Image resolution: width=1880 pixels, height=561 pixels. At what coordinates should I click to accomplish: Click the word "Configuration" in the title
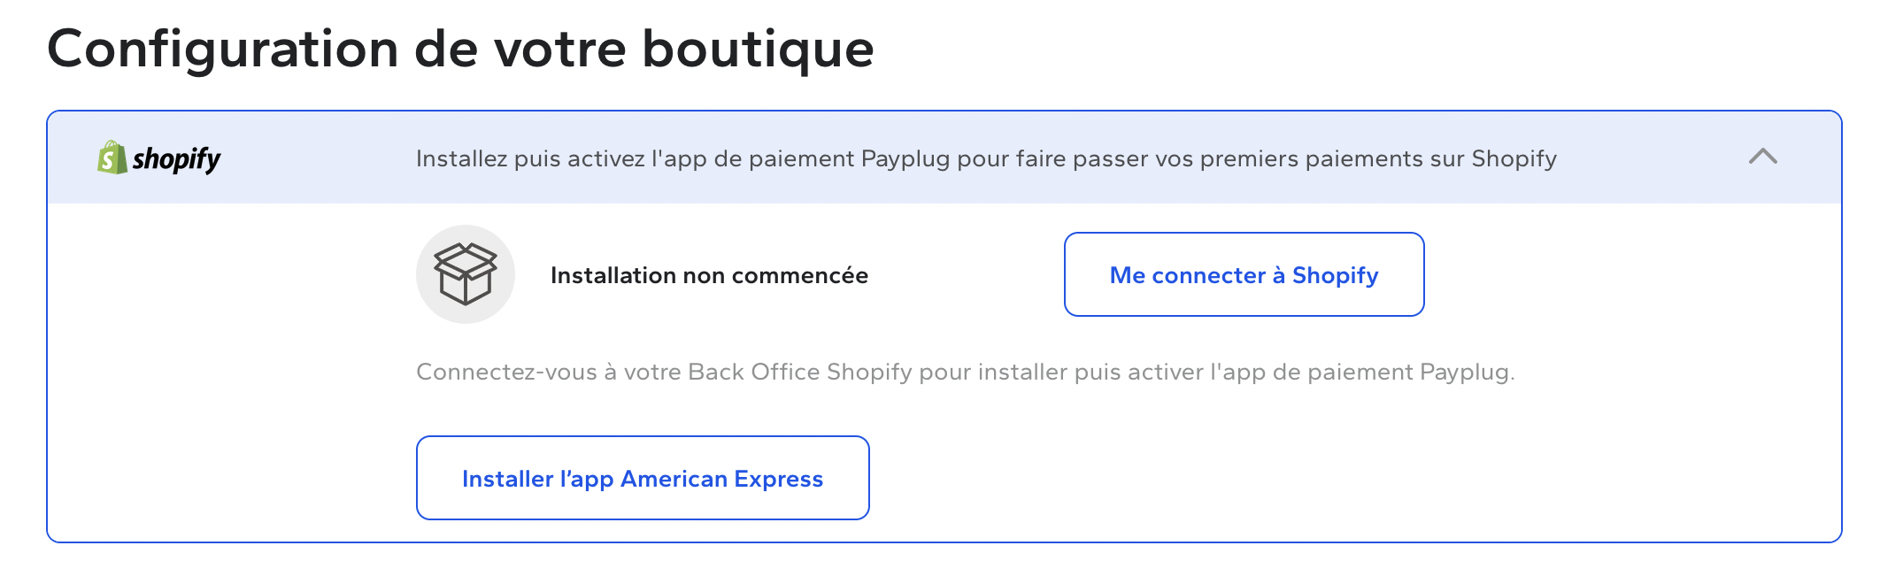coord(223,50)
